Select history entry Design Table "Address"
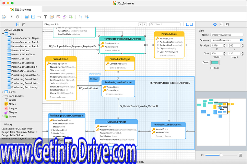Screen dimensions: 247x164 click(x=14, y=135)
